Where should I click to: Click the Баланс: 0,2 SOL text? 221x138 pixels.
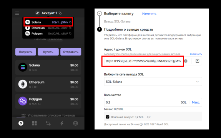pyautogui.click(x=114, y=109)
